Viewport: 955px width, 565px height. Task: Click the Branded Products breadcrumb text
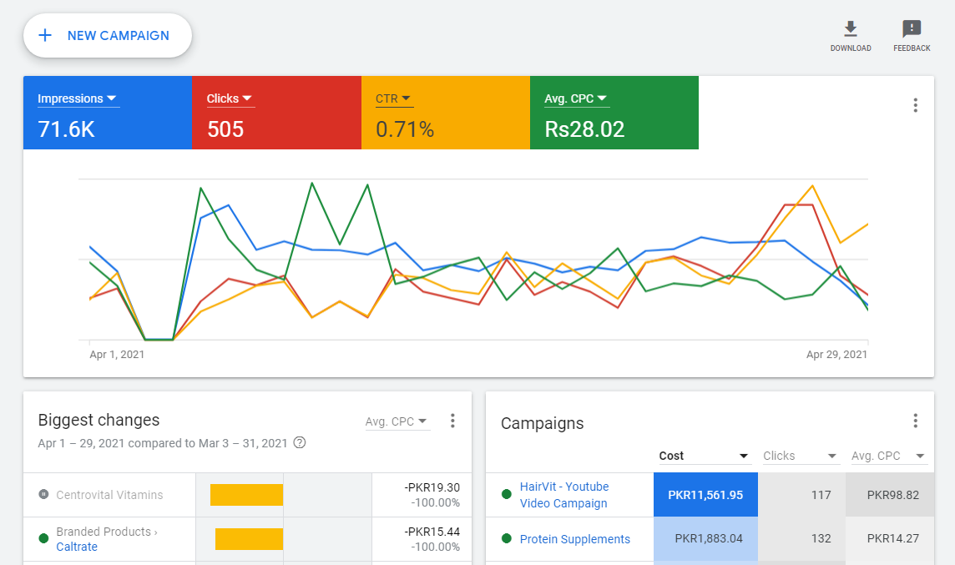point(104,532)
